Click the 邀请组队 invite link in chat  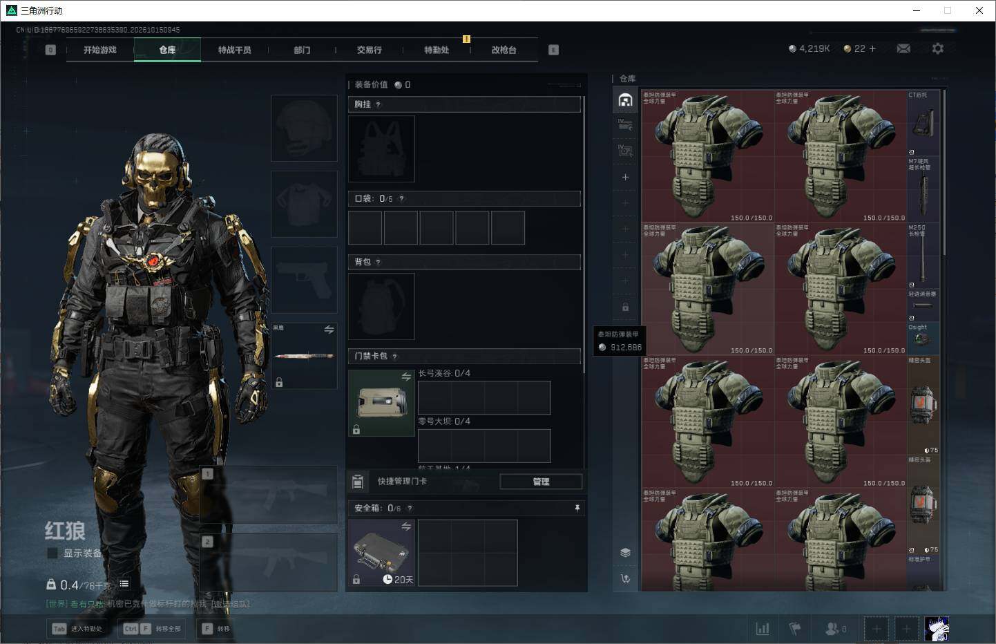[231, 604]
